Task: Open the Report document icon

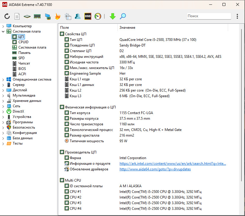Action: coord(17,16)
